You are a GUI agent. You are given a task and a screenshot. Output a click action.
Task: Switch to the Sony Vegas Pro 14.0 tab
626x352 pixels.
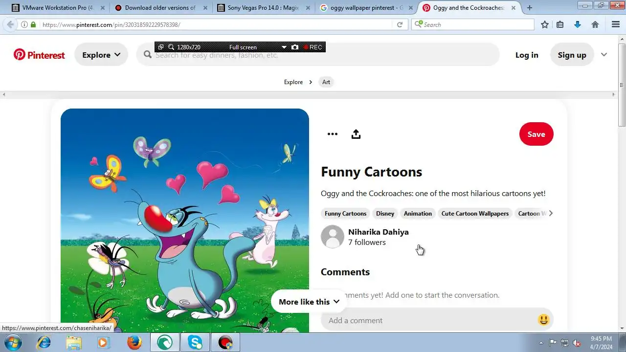(263, 8)
